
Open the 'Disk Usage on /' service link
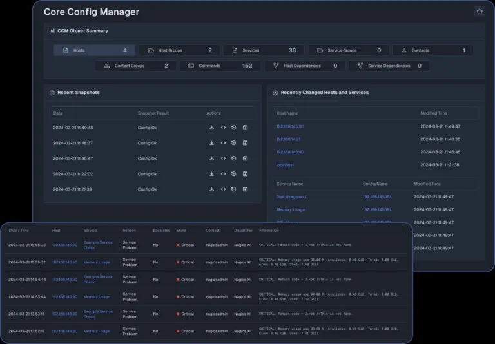(x=291, y=197)
